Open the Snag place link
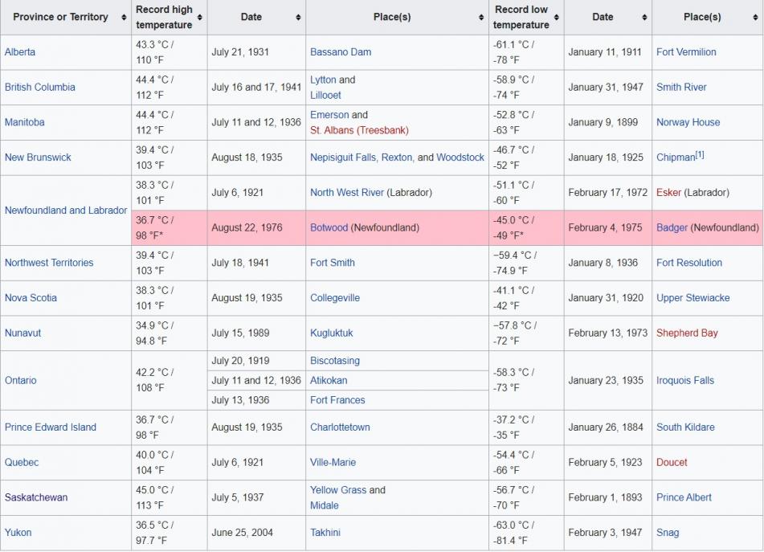 click(x=668, y=533)
